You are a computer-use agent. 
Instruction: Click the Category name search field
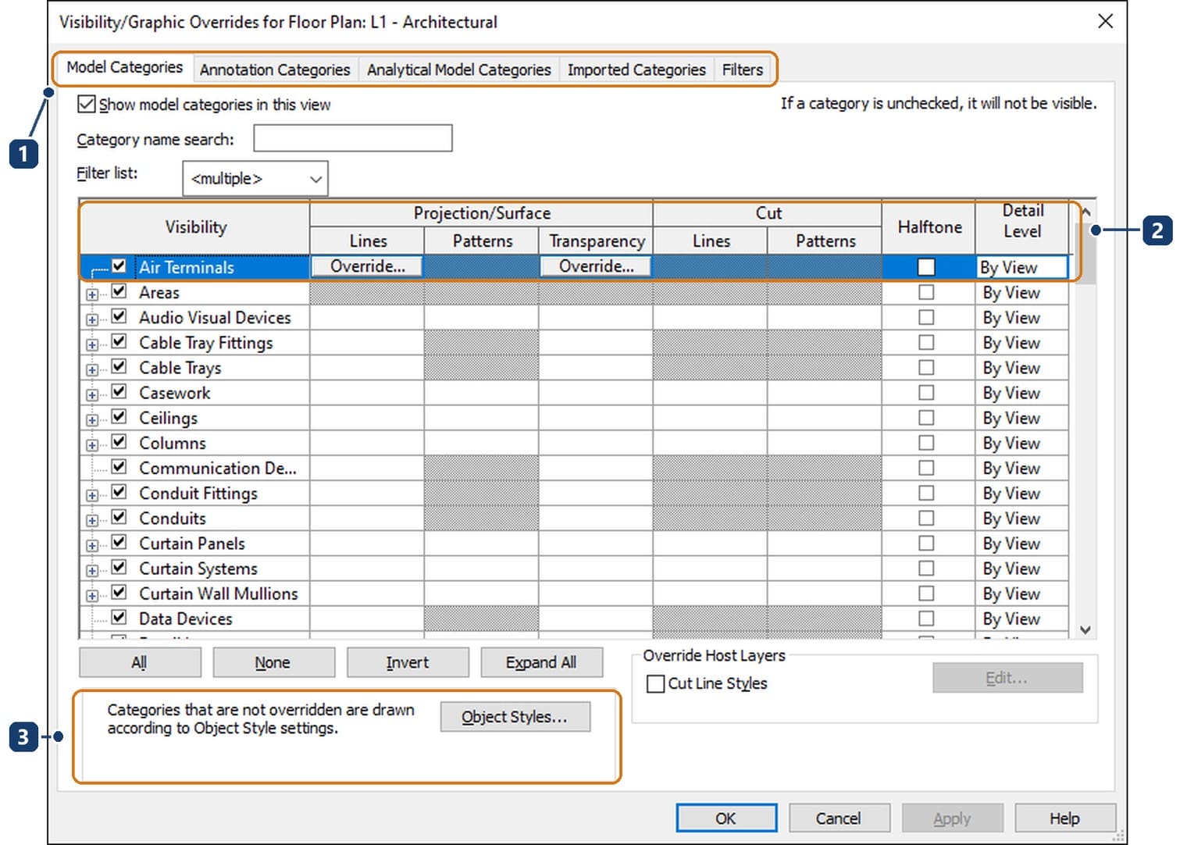[x=353, y=138]
